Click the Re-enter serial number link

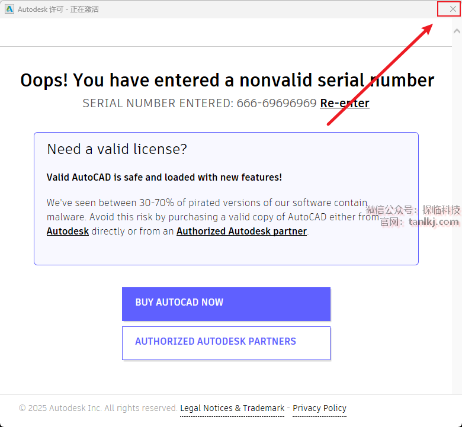(344, 103)
